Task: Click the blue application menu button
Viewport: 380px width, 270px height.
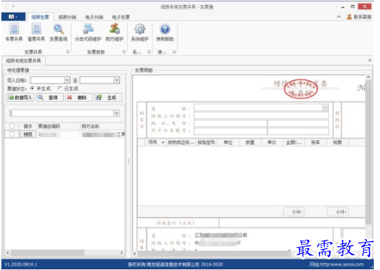Action: point(13,17)
